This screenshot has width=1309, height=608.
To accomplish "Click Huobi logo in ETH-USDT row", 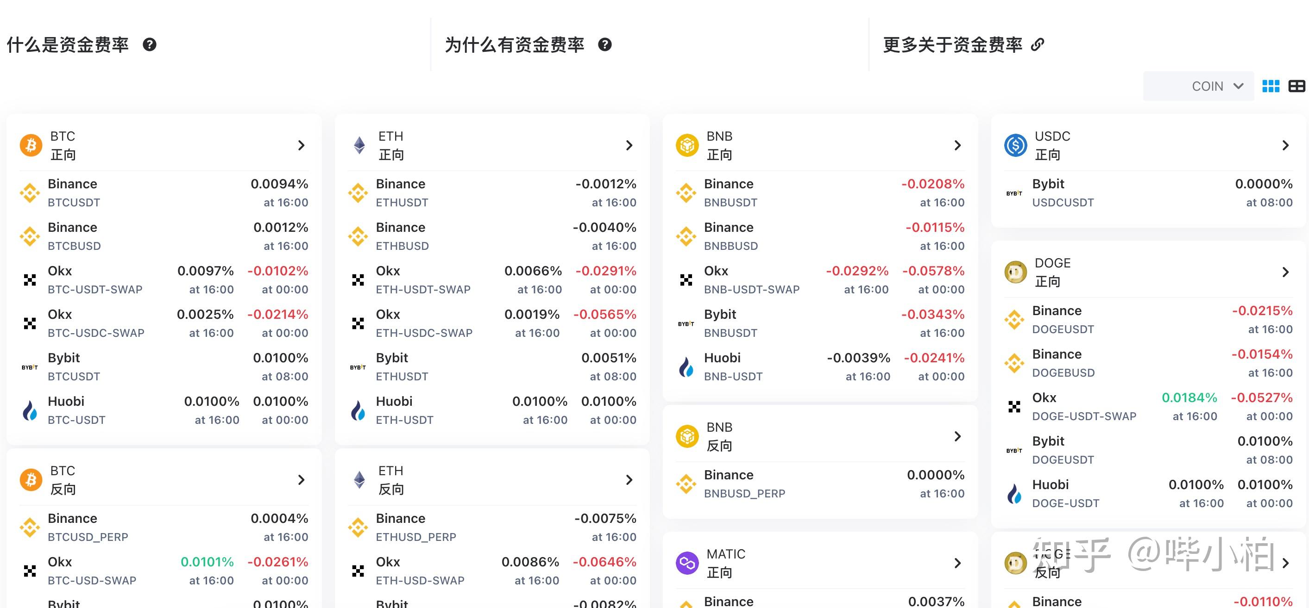I will pos(358,410).
